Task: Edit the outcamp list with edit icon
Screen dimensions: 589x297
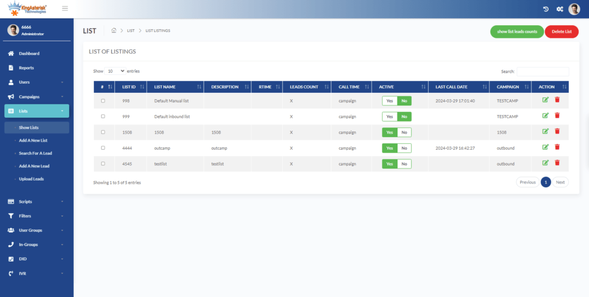Action: pos(545,147)
